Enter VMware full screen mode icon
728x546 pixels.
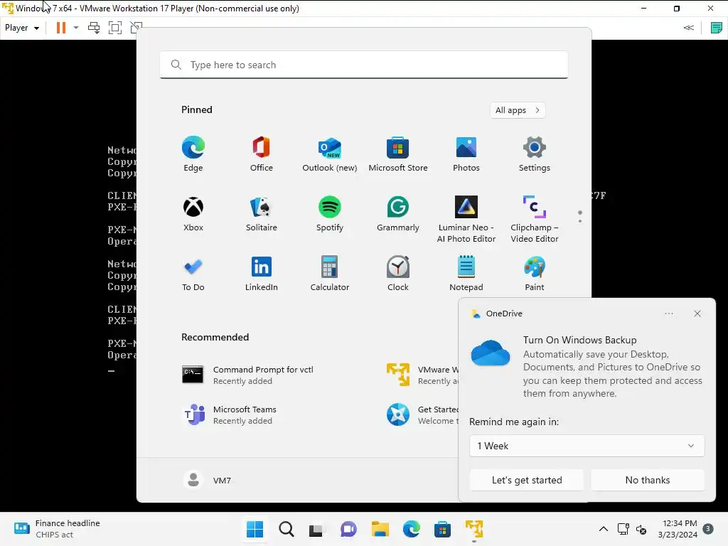(x=114, y=28)
